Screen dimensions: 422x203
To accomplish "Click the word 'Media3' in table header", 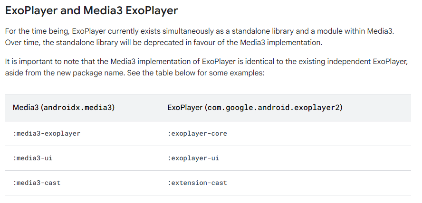I will (x=26, y=108).
